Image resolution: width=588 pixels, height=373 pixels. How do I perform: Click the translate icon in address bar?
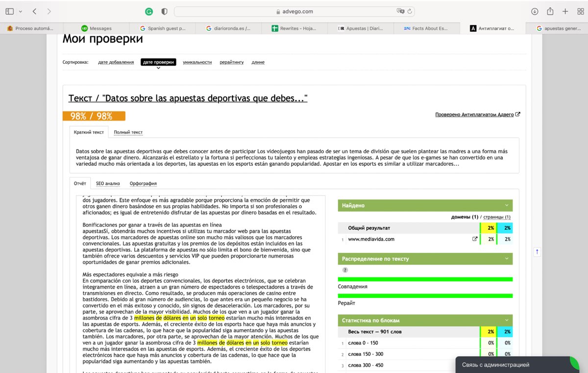click(400, 11)
